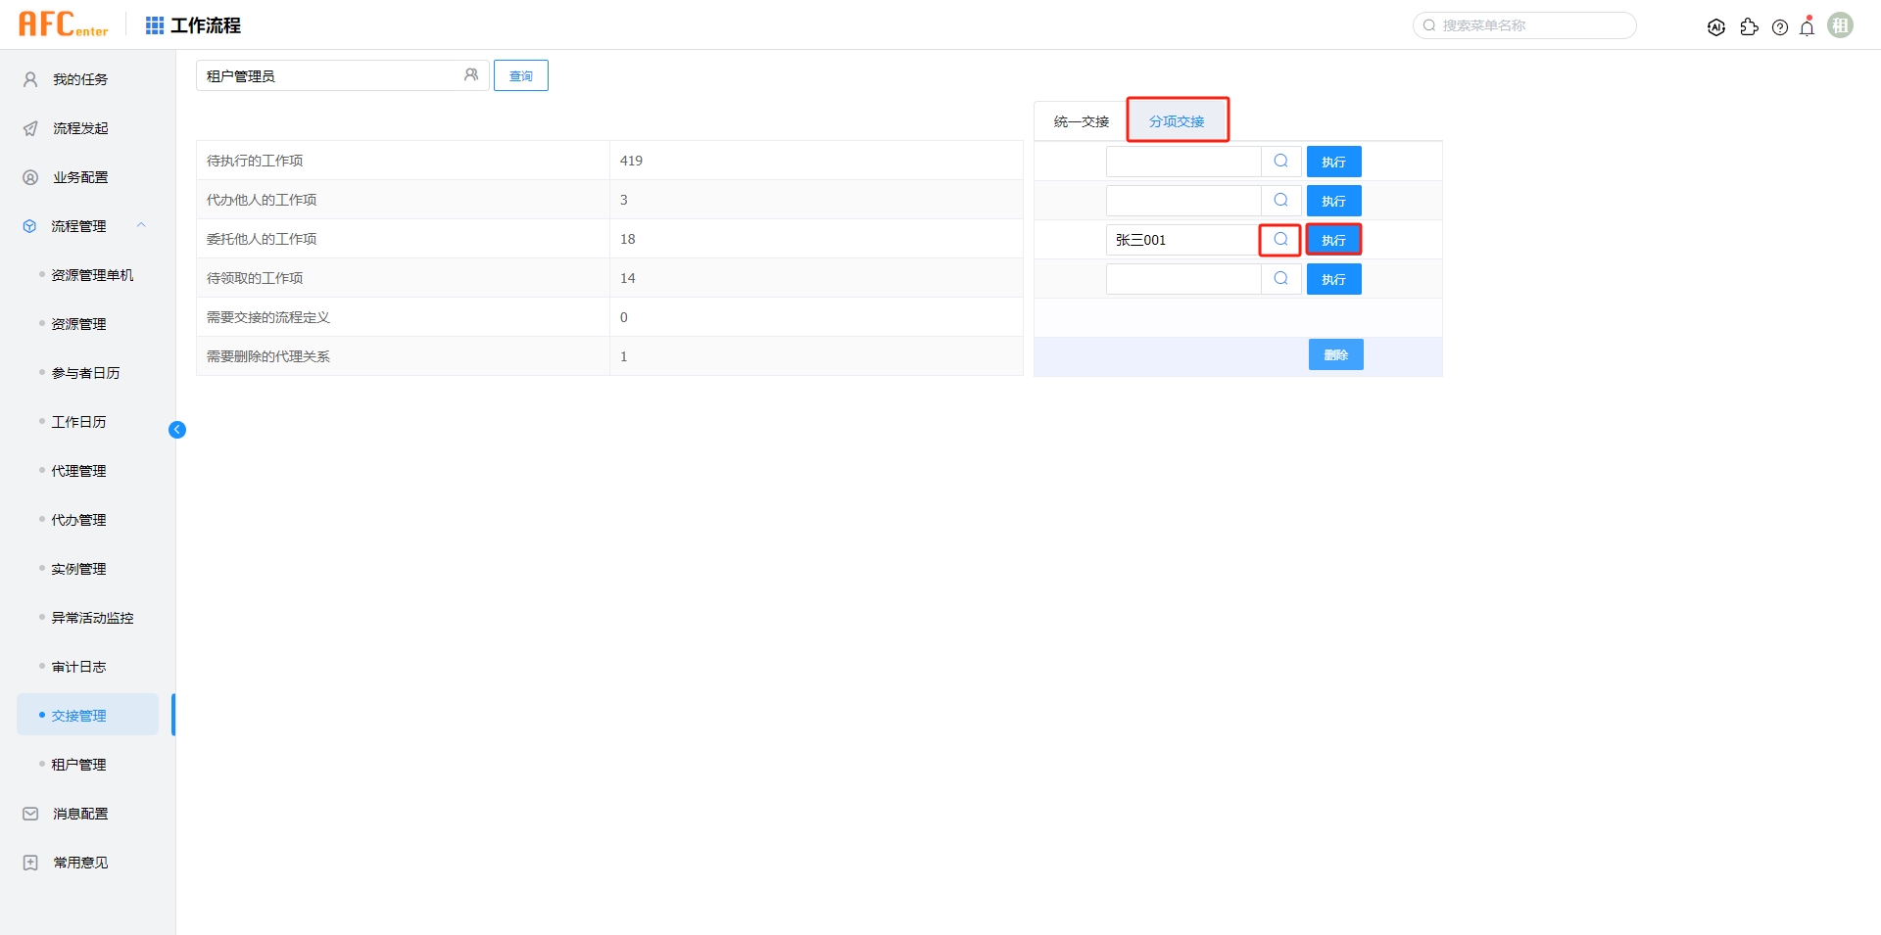Open the AI assistant icon in top bar
This screenshot has height=935, width=1881.
tap(1716, 26)
